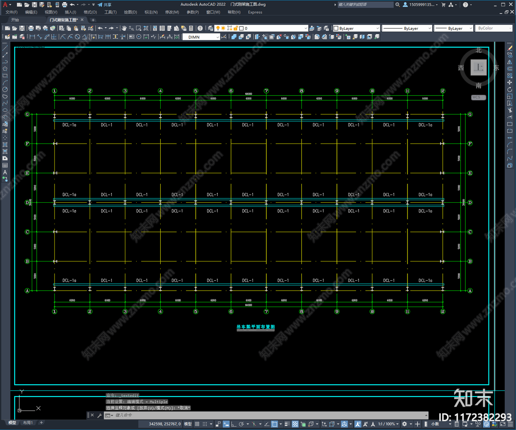The image size is (516, 430).
Task: Select the Polygon draw tool
Action: [x=5, y=69]
